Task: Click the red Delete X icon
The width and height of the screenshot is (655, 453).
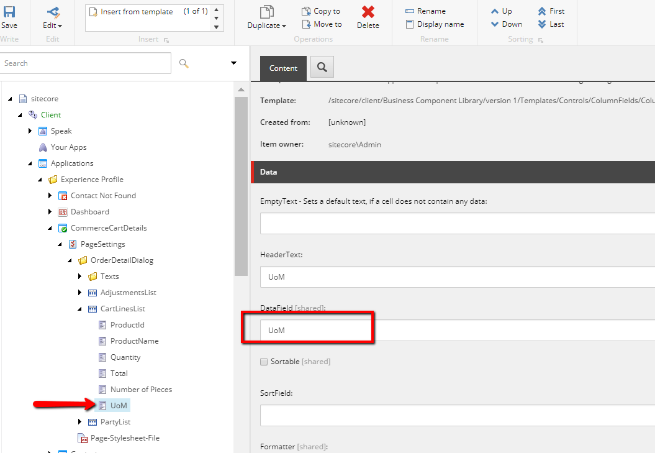Action: (x=368, y=12)
